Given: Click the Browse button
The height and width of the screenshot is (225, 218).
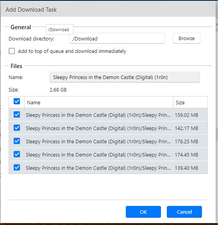Looking at the screenshot, I should pos(186,38).
